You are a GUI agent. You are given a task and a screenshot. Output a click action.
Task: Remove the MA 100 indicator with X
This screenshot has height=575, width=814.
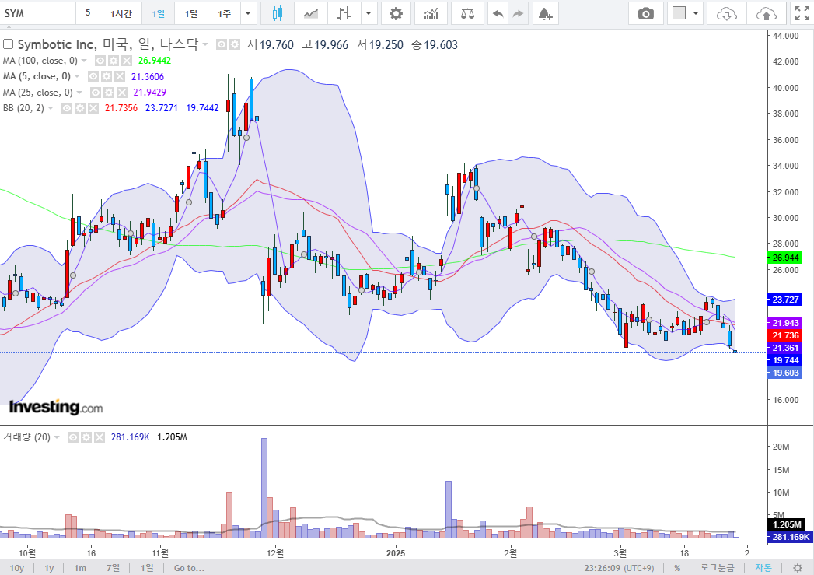[x=127, y=61]
